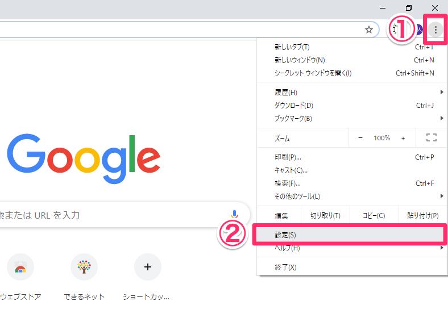
Task: Minimize the Chrome window
Action: click(x=383, y=8)
